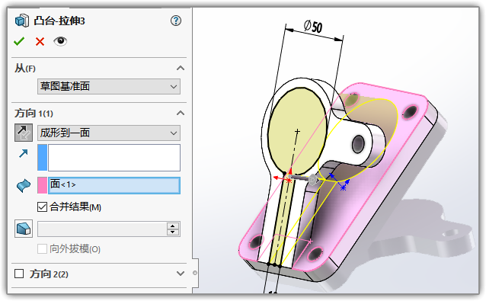Click the panel splitter handle
The image size is (486, 301).
coord(195,273)
